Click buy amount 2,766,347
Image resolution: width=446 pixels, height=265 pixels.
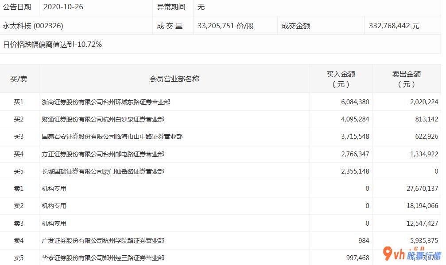pyautogui.click(x=355, y=154)
